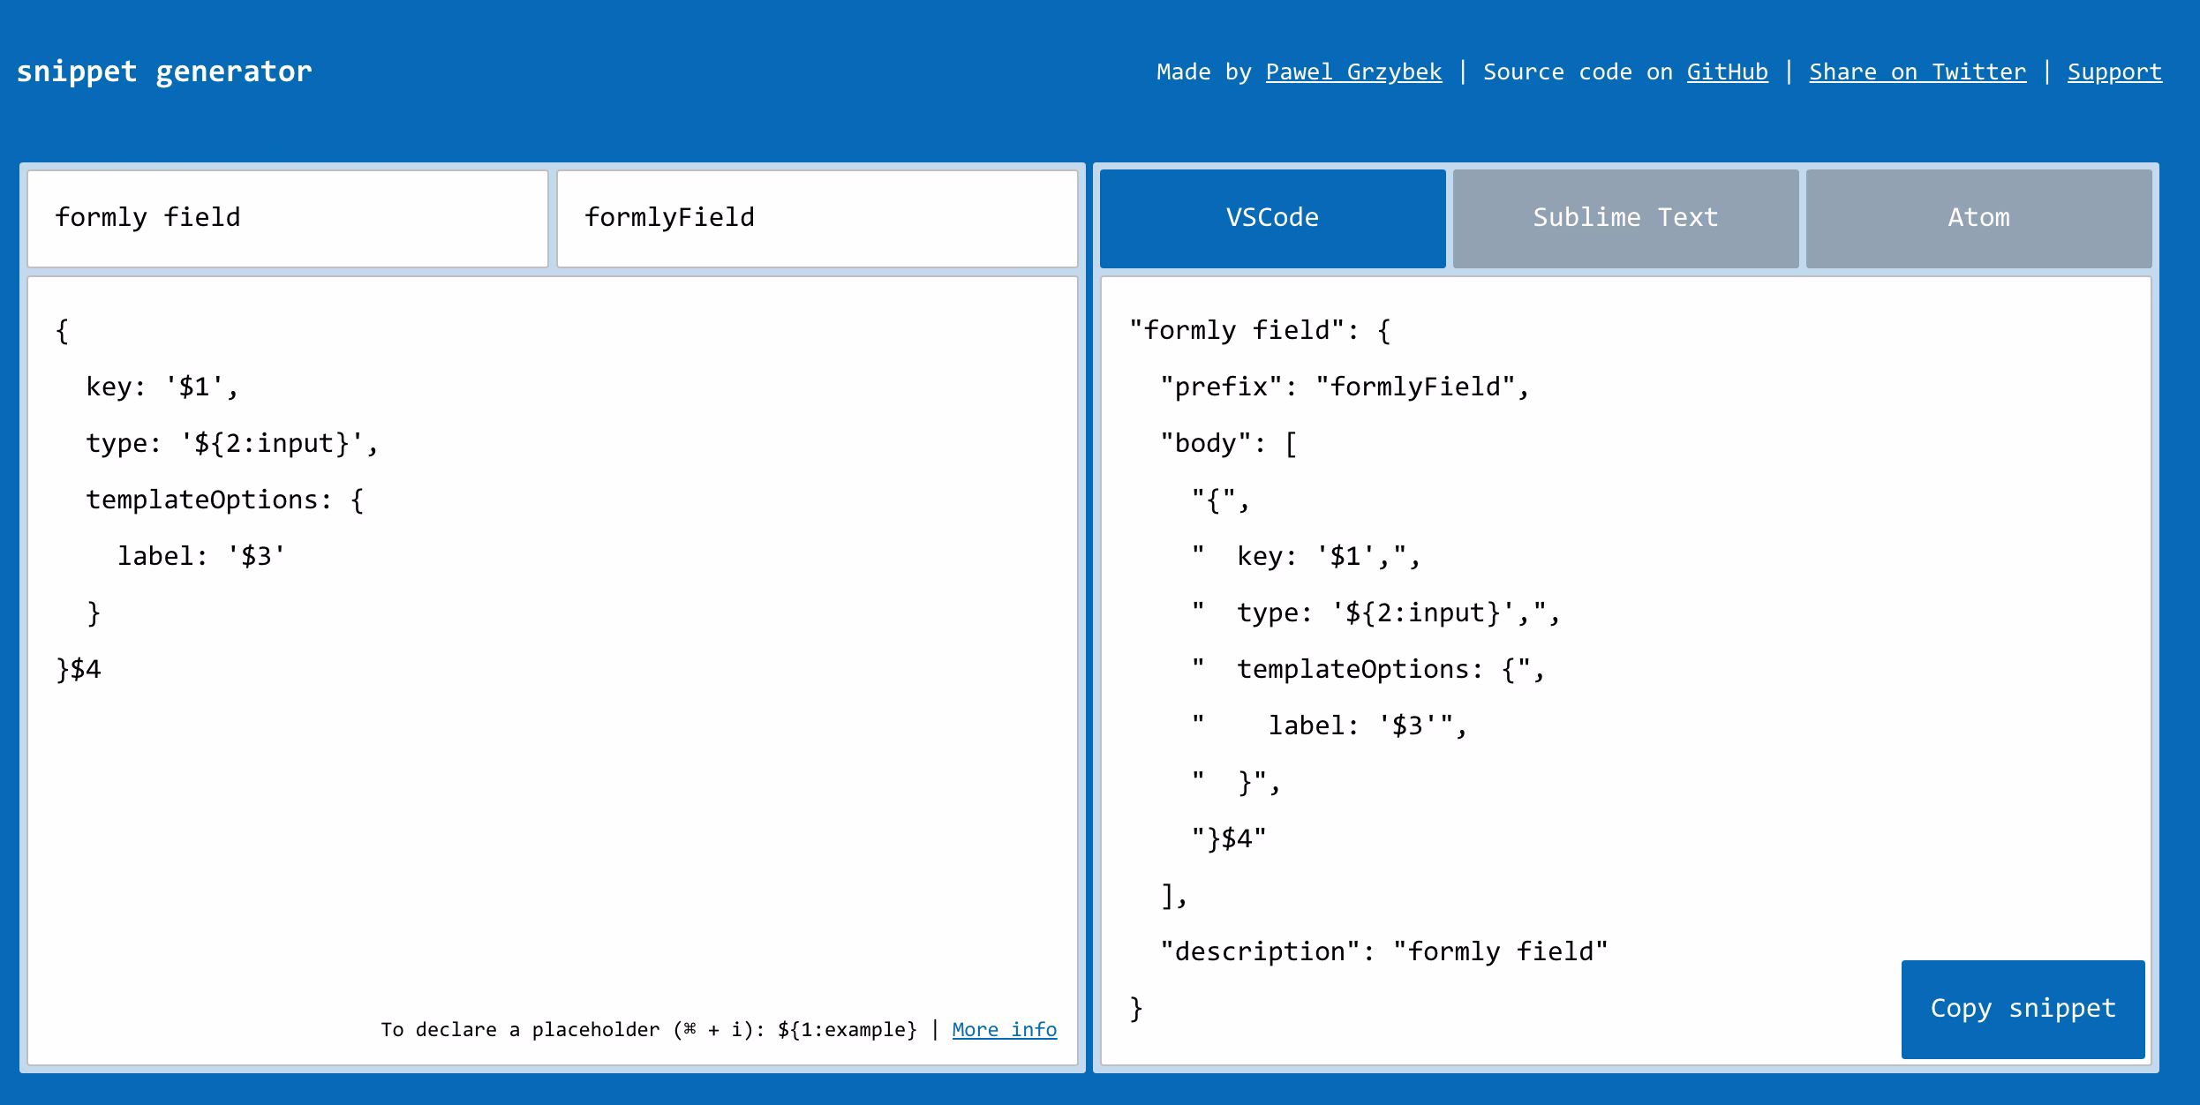Image resolution: width=2200 pixels, height=1105 pixels.
Task: Open the GitHub source code link
Action: (x=1727, y=72)
